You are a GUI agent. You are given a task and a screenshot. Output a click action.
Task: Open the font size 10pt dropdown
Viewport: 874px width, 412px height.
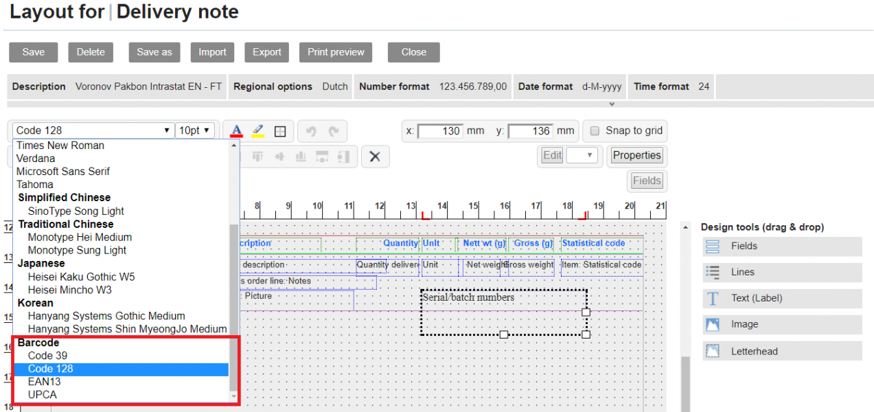(196, 130)
